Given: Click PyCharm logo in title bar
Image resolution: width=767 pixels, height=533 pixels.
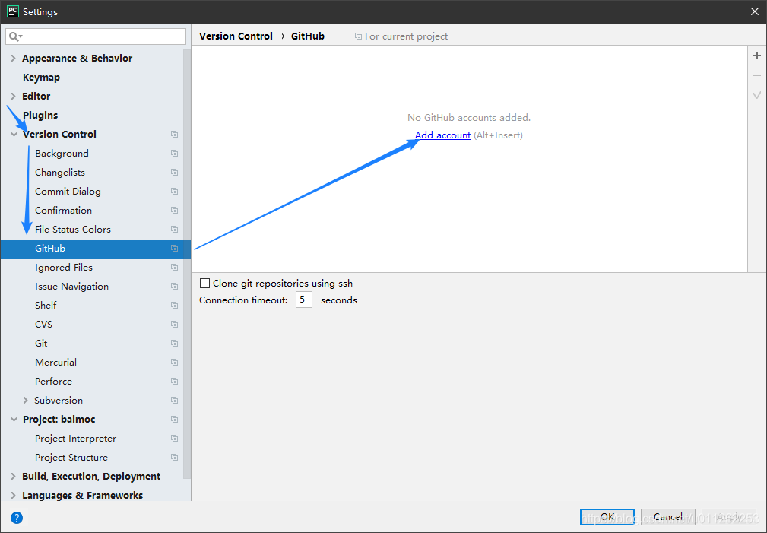Looking at the screenshot, I should tap(13, 11).
